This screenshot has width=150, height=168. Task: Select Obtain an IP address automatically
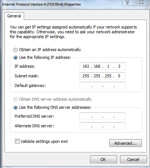pos(16,50)
